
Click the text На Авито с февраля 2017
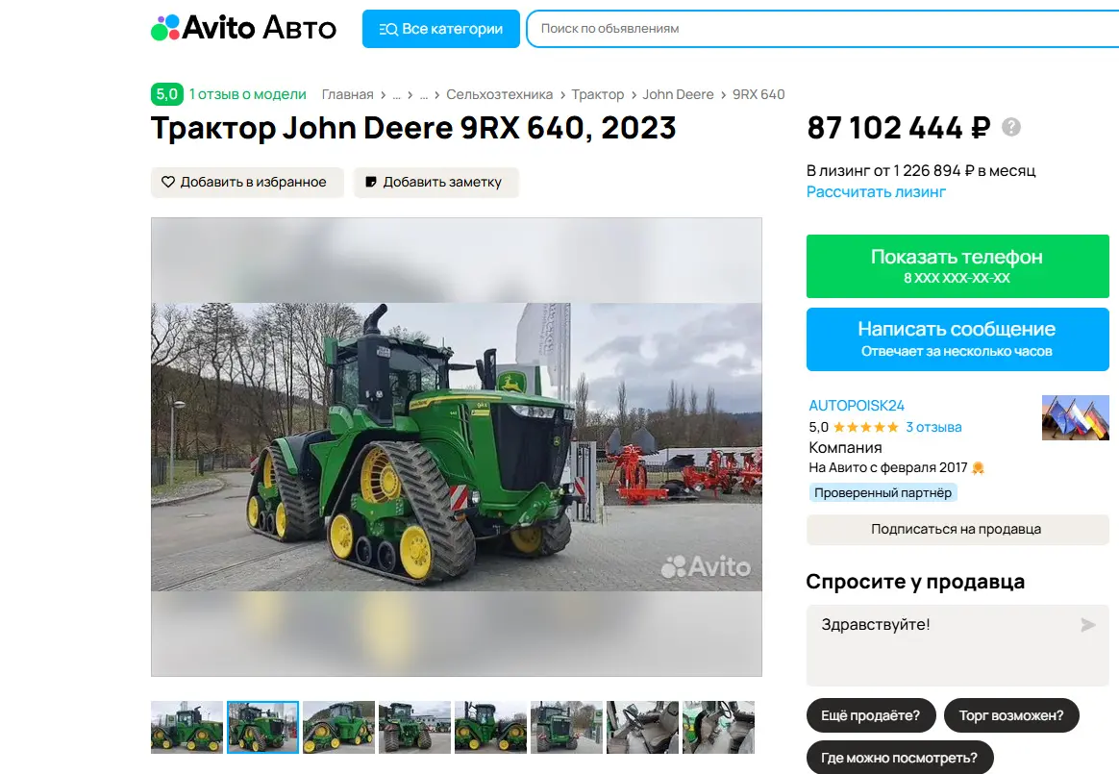coord(887,467)
